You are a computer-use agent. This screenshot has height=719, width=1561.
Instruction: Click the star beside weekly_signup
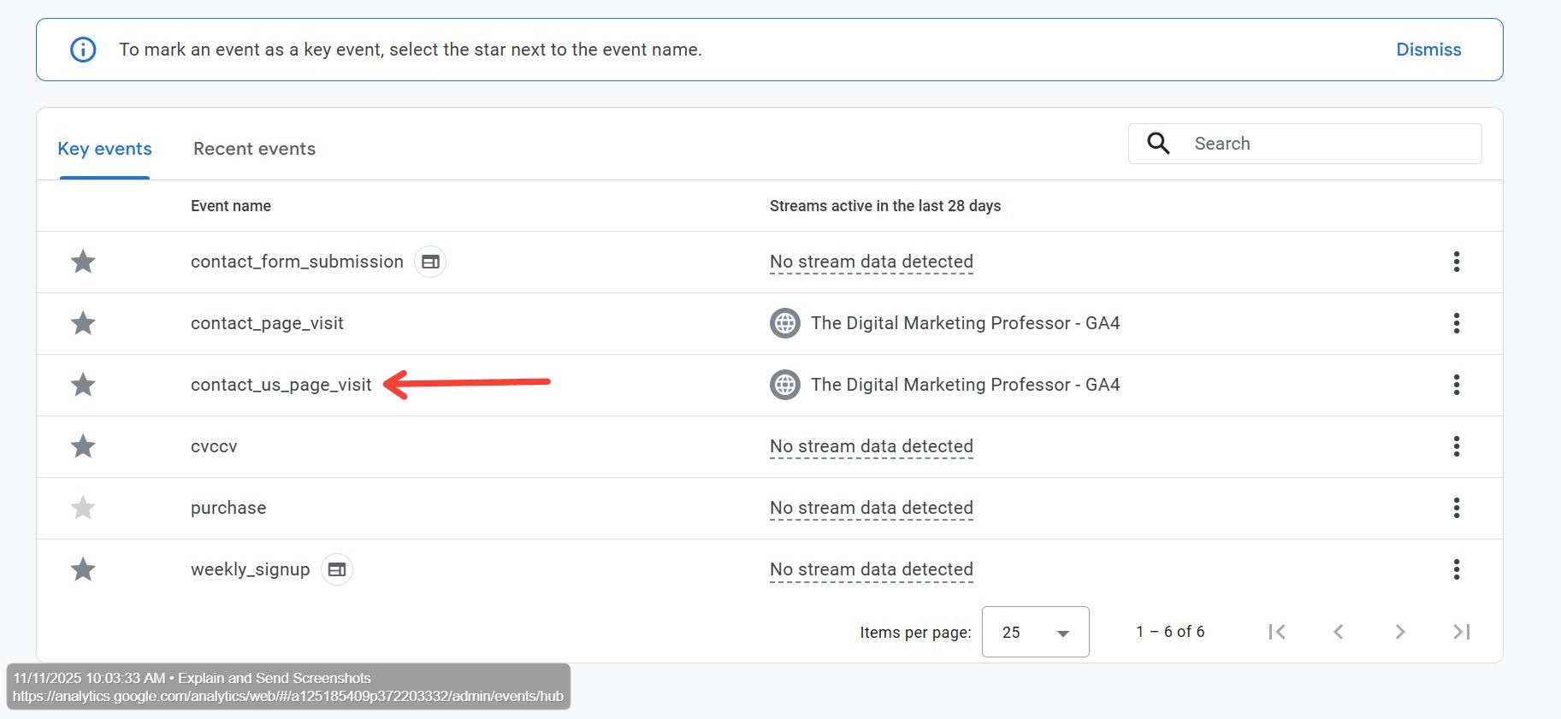(83, 569)
